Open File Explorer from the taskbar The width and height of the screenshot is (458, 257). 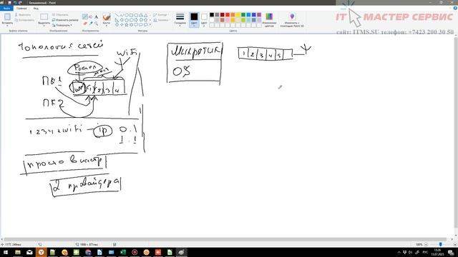pos(18,252)
